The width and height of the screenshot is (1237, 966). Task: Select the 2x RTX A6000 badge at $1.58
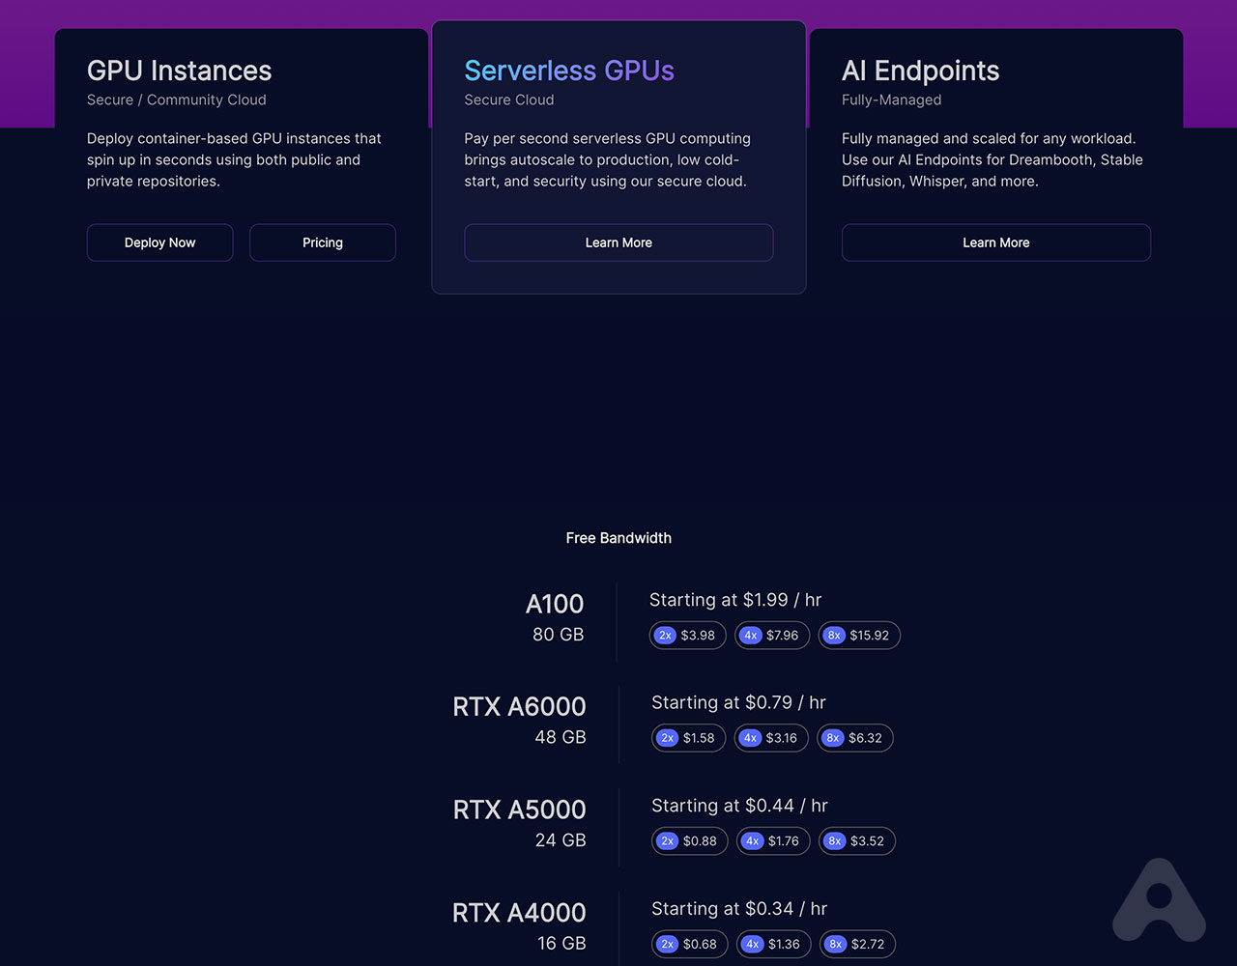coord(688,738)
